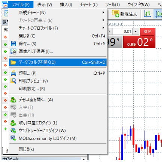Image resolution: width=164 pixels, height=164 pixels.
Task: Click the ウェブトレーダーにログイン globe icon
Action: (13, 131)
